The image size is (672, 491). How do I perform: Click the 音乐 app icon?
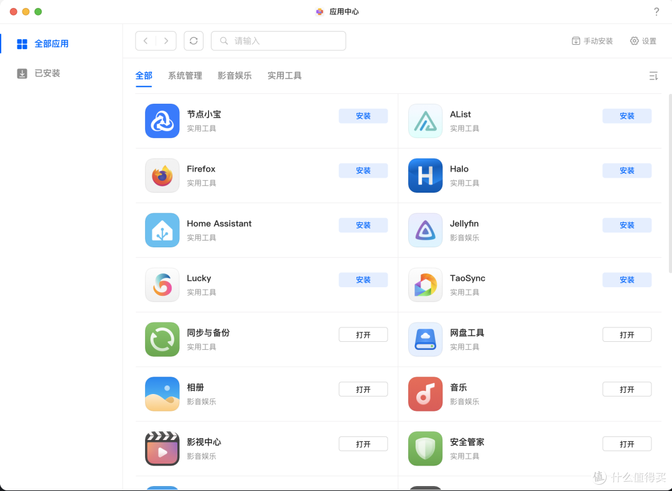(x=425, y=394)
